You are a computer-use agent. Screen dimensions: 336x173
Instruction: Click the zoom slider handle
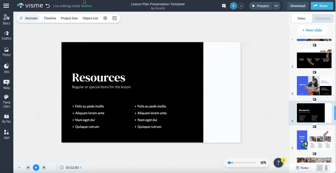coord(229,163)
